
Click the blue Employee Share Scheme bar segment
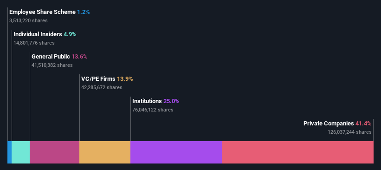point(9,152)
